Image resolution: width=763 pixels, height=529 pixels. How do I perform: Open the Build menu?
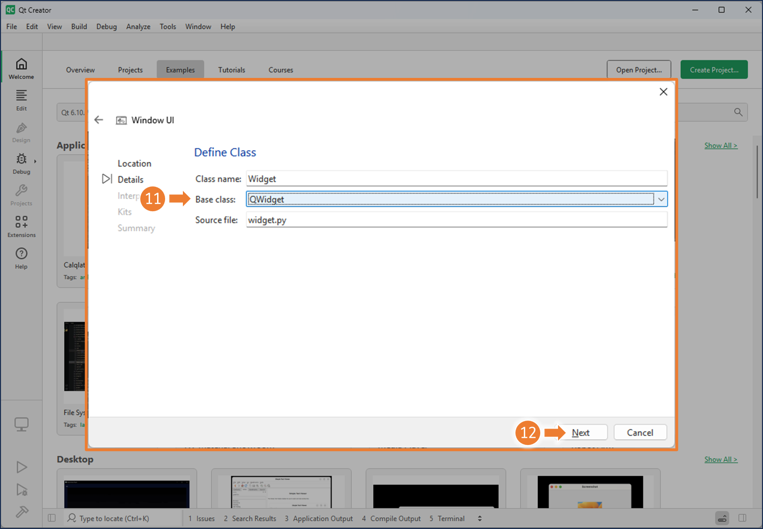(x=79, y=27)
